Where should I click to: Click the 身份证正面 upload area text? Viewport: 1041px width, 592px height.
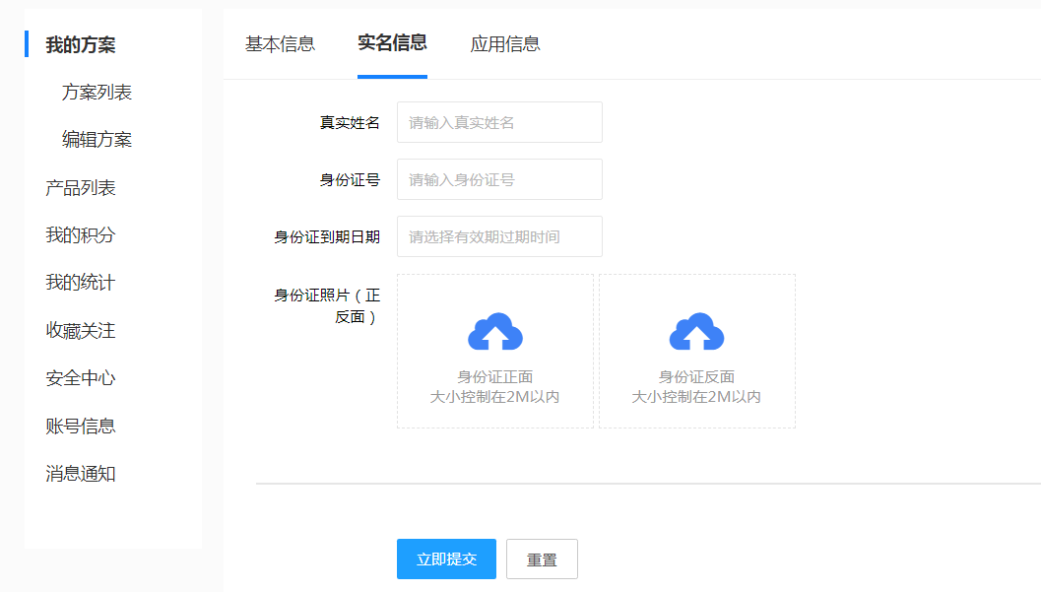click(x=495, y=377)
